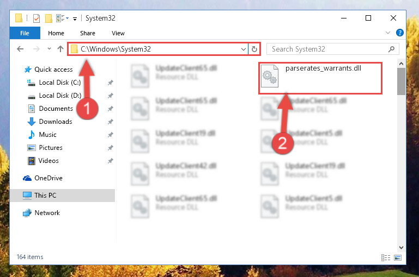Select parserates_warrants.dll file name
Viewport: 419px width, 277px height.
point(323,68)
